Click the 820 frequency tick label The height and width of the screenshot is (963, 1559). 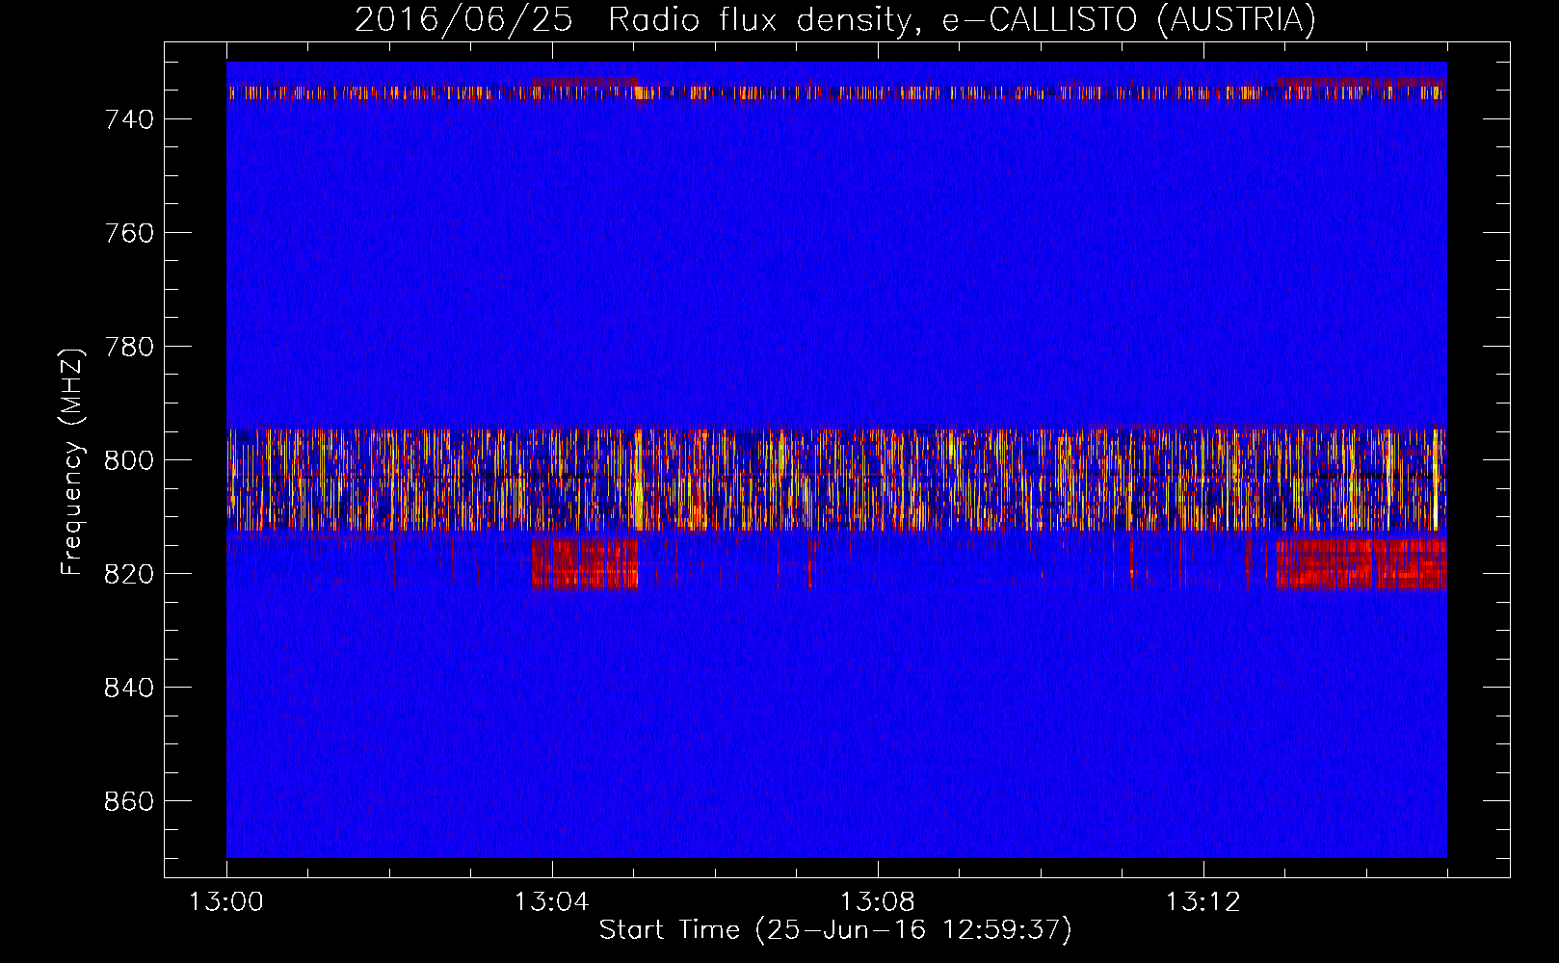(129, 574)
